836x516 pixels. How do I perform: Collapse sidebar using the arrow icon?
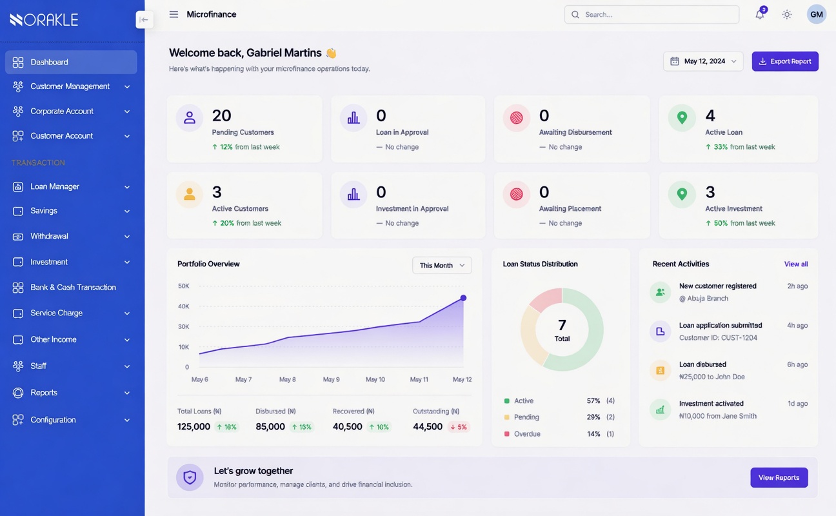pyautogui.click(x=144, y=19)
